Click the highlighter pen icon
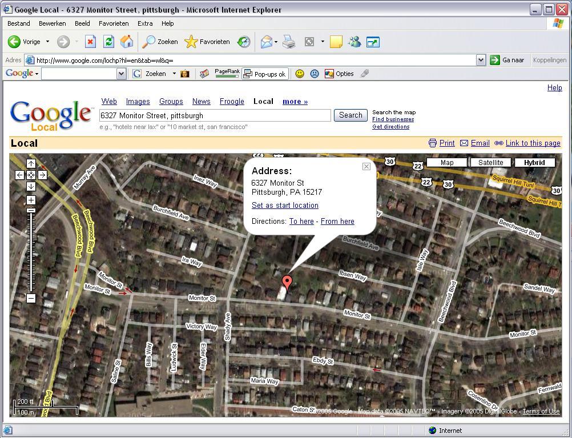The image size is (572, 438). pos(364,74)
